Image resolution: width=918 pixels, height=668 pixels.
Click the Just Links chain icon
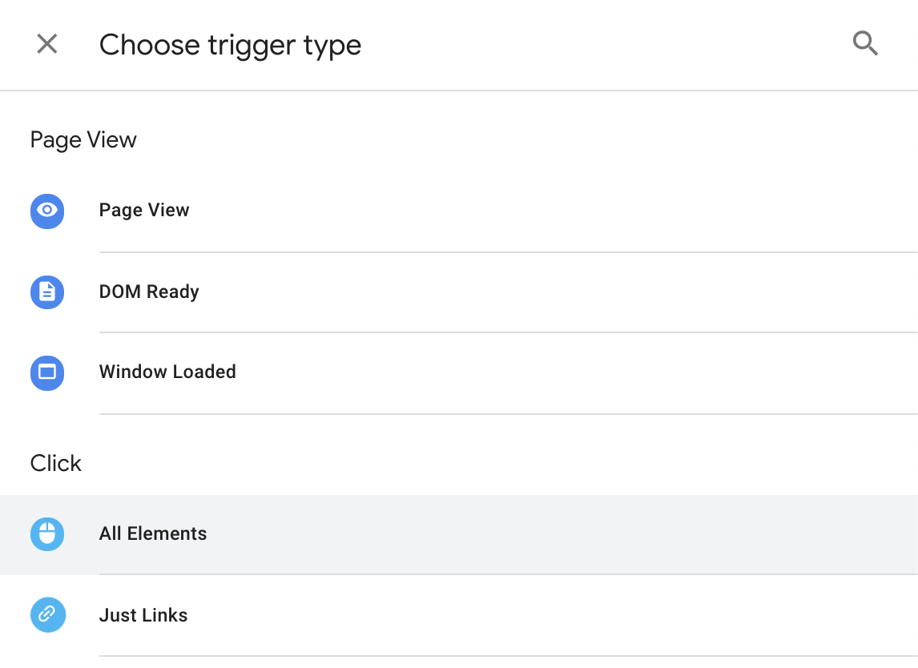coord(47,615)
